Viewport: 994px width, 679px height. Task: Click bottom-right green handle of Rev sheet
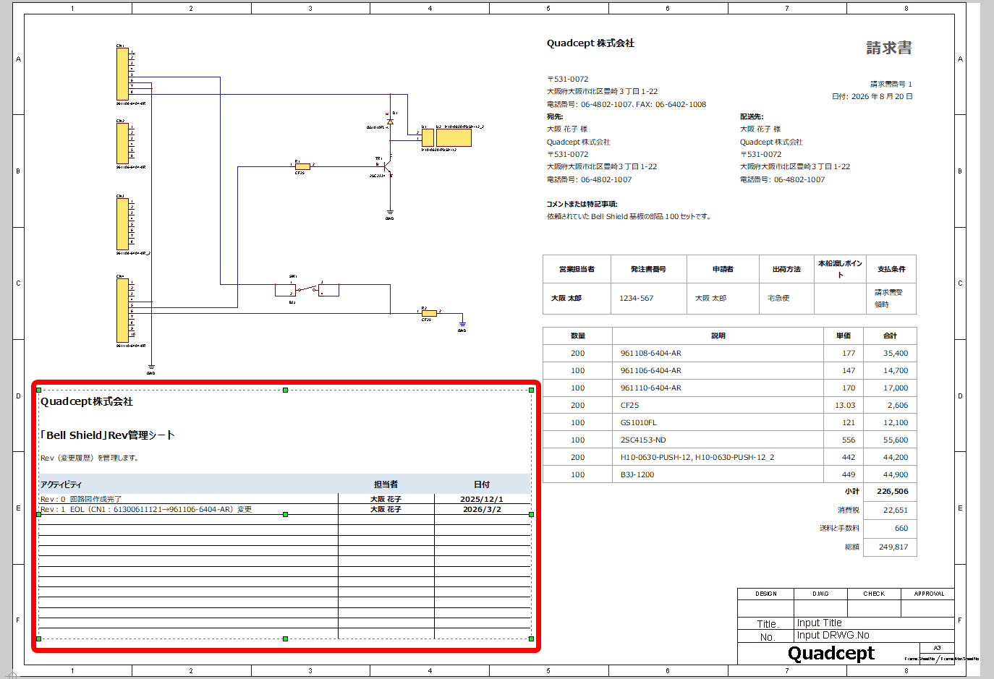(532, 639)
